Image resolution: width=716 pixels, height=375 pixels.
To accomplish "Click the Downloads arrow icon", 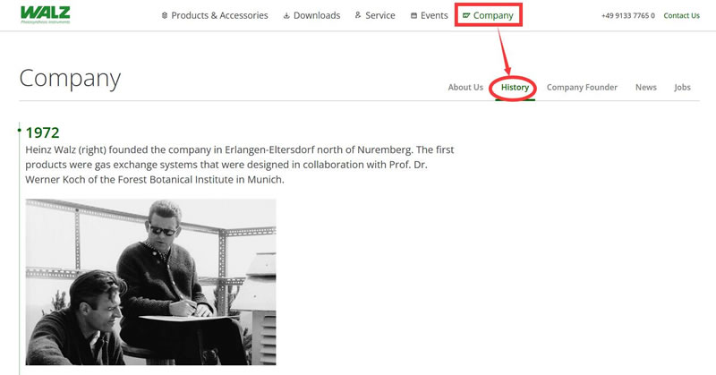I will point(286,16).
